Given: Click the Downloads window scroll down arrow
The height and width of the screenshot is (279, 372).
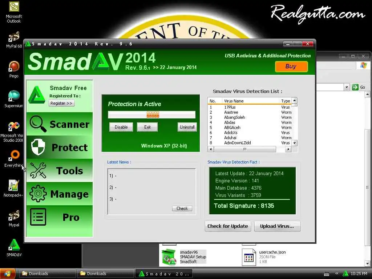Looking at the screenshot, I should tap(367, 263).
